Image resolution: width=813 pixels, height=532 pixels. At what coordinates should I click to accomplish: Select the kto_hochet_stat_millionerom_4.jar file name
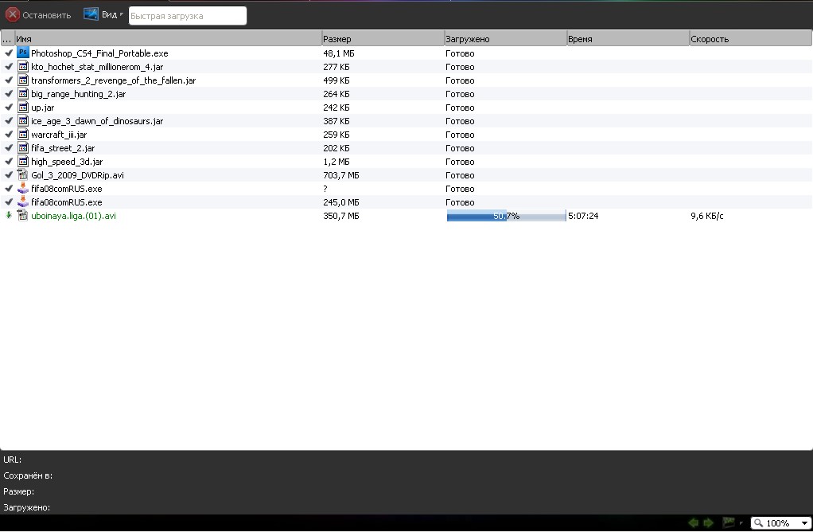click(97, 67)
